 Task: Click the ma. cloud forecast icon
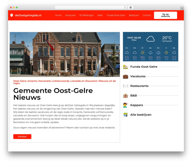135,52
